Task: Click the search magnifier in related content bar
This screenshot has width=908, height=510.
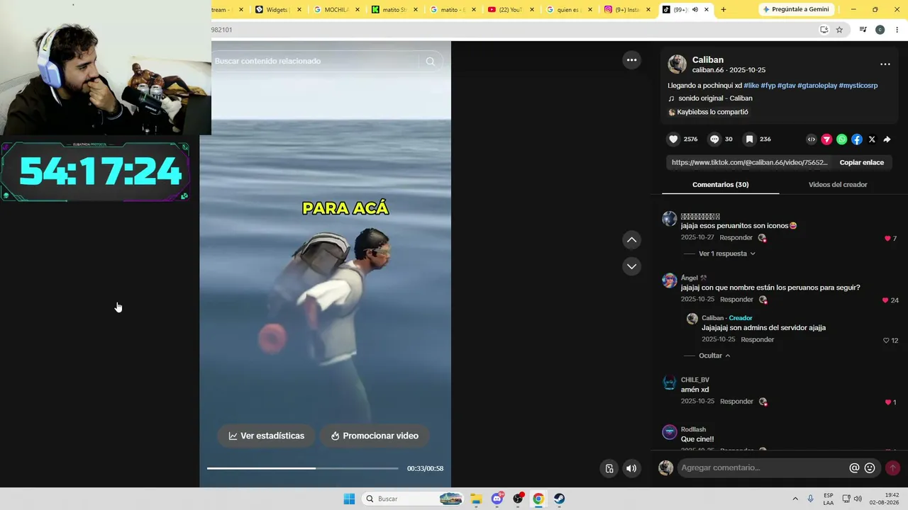Action: click(430, 62)
